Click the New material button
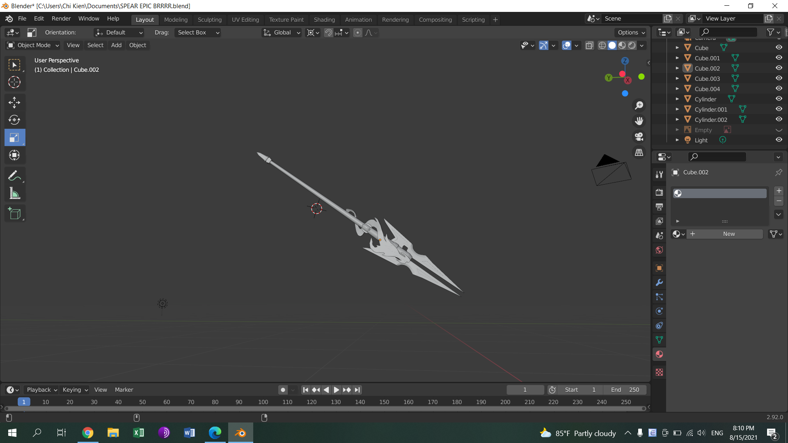 (x=728, y=234)
